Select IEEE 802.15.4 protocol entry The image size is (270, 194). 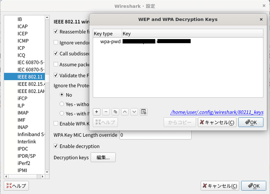pos(24,84)
